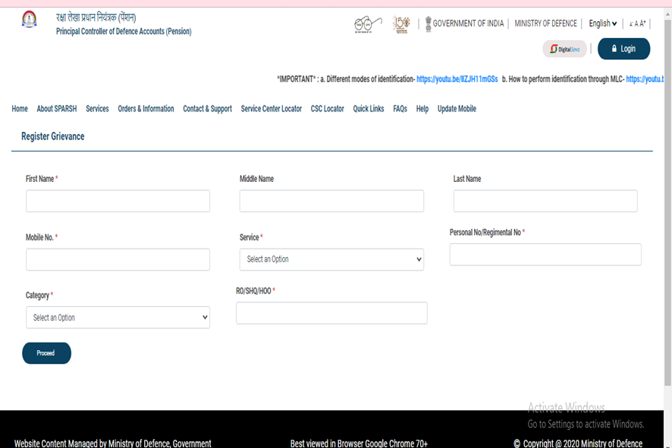Click the RO/SHQ/HOO input field
Viewport: 672px width, 448px height.
[331, 313]
